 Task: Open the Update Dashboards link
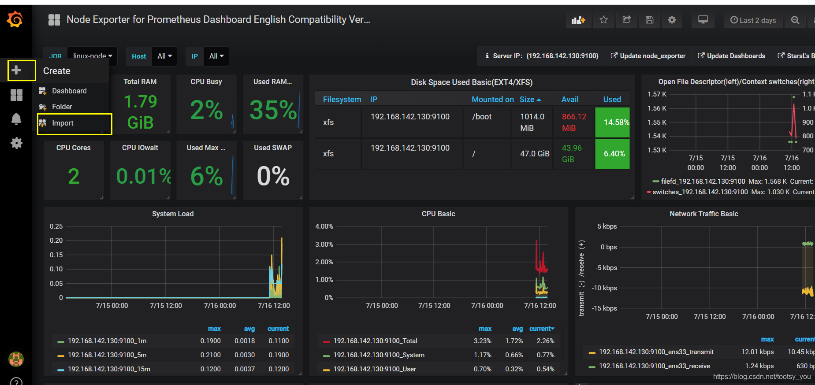731,56
